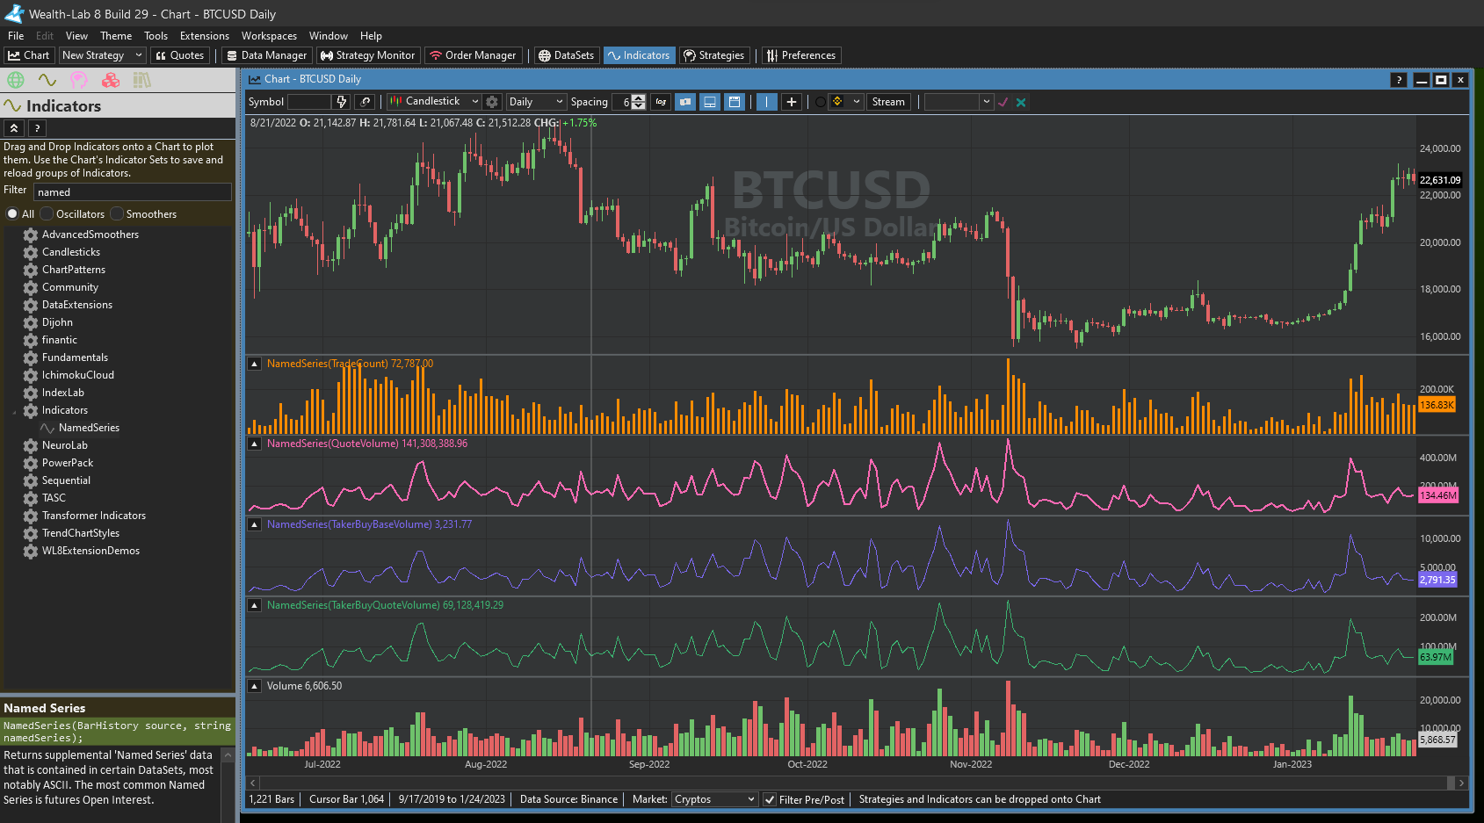Open chart style settings gear icon
The height and width of the screenshot is (823, 1484).
(492, 102)
